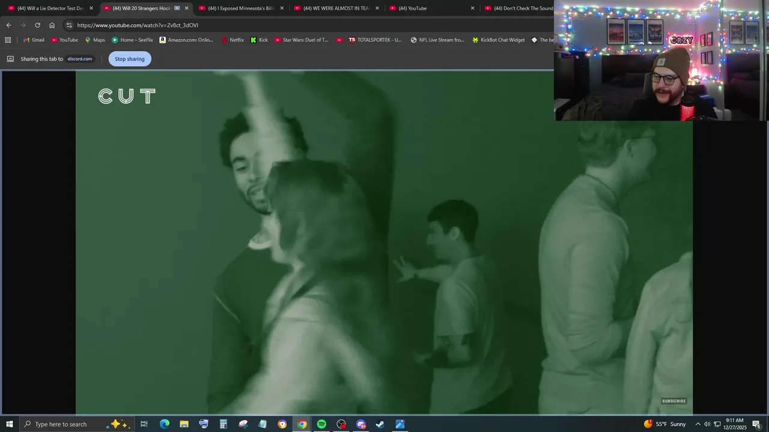Reload the current YouTube page
Image resolution: width=769 pixels, height=432 pixels.
point(37,25)
